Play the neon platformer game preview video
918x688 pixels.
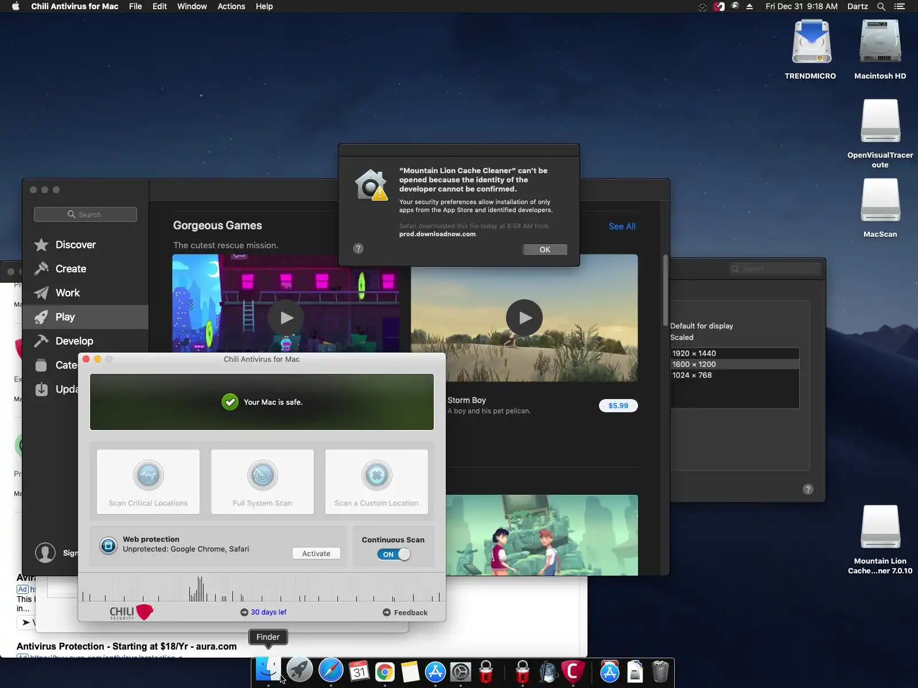coord(286,318)
